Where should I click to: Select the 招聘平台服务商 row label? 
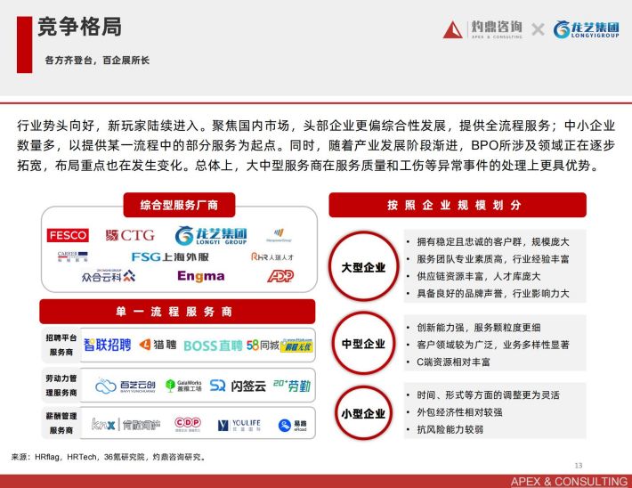click(61, 345)
